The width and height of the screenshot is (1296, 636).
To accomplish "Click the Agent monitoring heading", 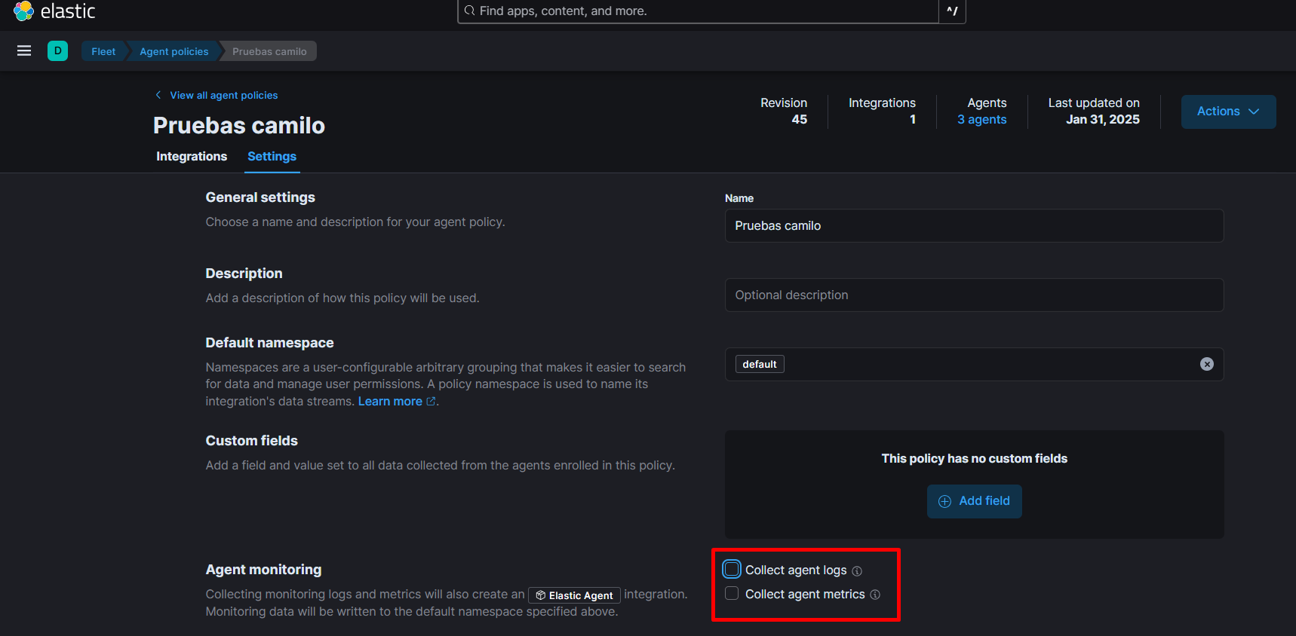I will point(263,570).
